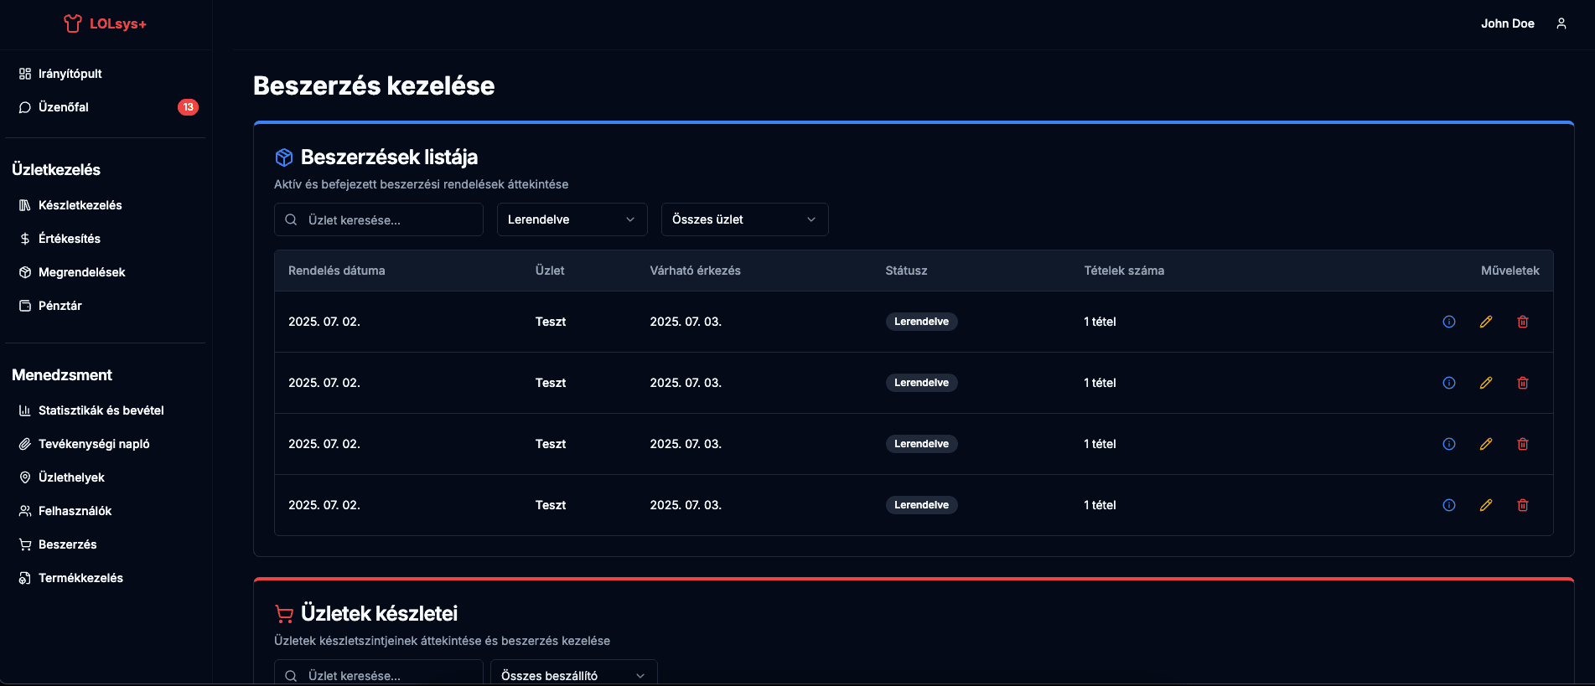This screenshot has height=686, width=1595.
Task: Click the Lerendelve status badge in the first row
Action: [x=921, y=322]
